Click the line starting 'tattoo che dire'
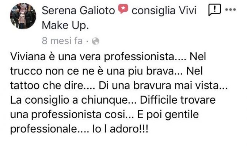 pyautogui.click(x=119, y=85)
